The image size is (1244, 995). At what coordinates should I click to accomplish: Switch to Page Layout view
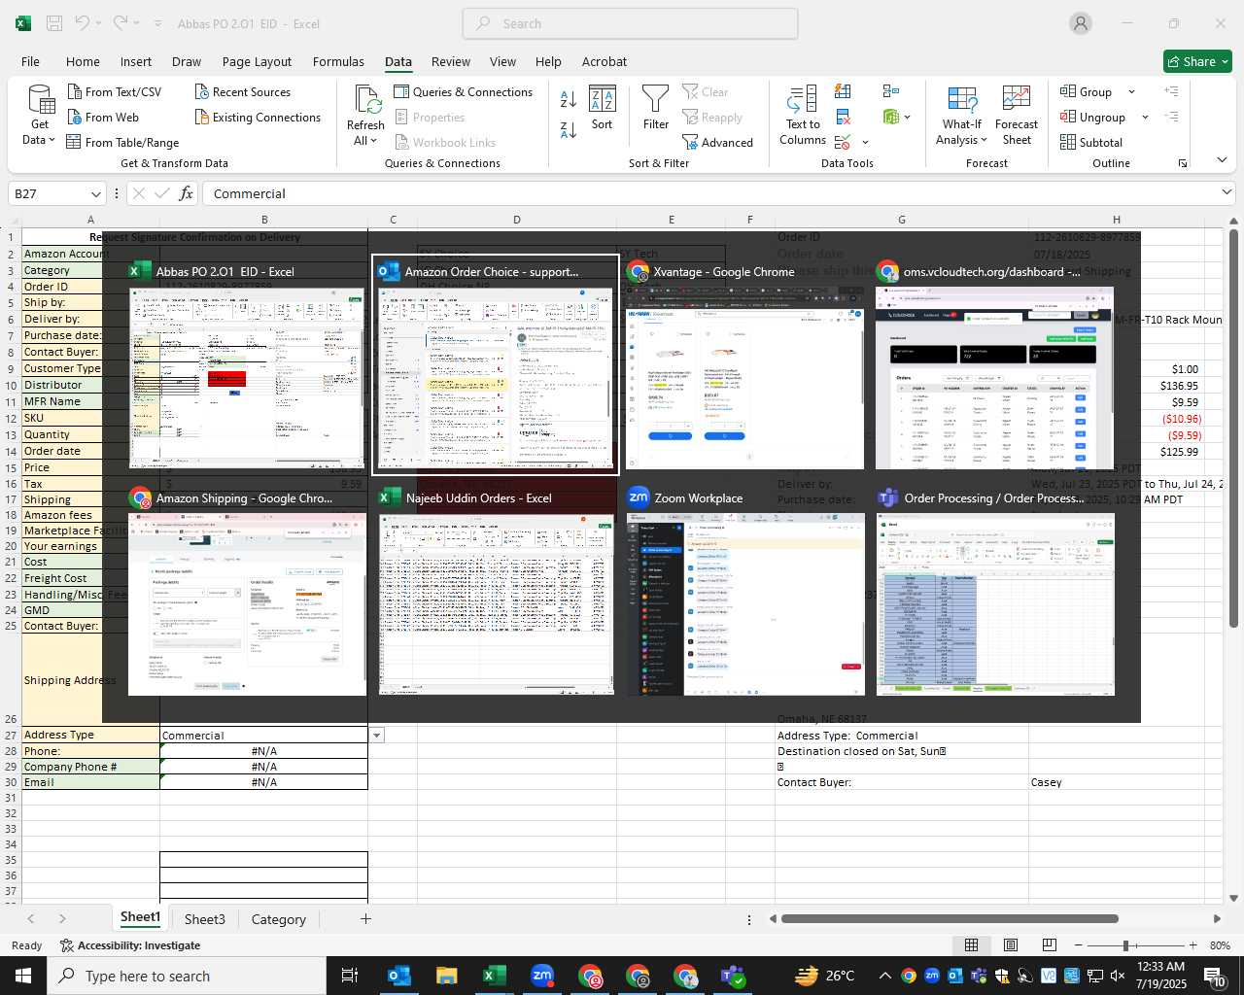click(1010, 944)
